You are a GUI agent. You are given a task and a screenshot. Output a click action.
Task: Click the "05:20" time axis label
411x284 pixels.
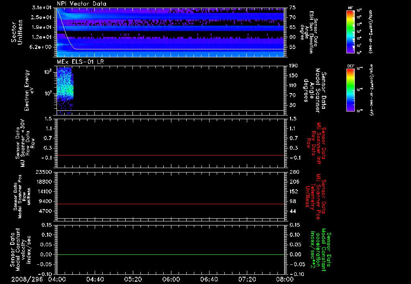click(x=133, y=279)
